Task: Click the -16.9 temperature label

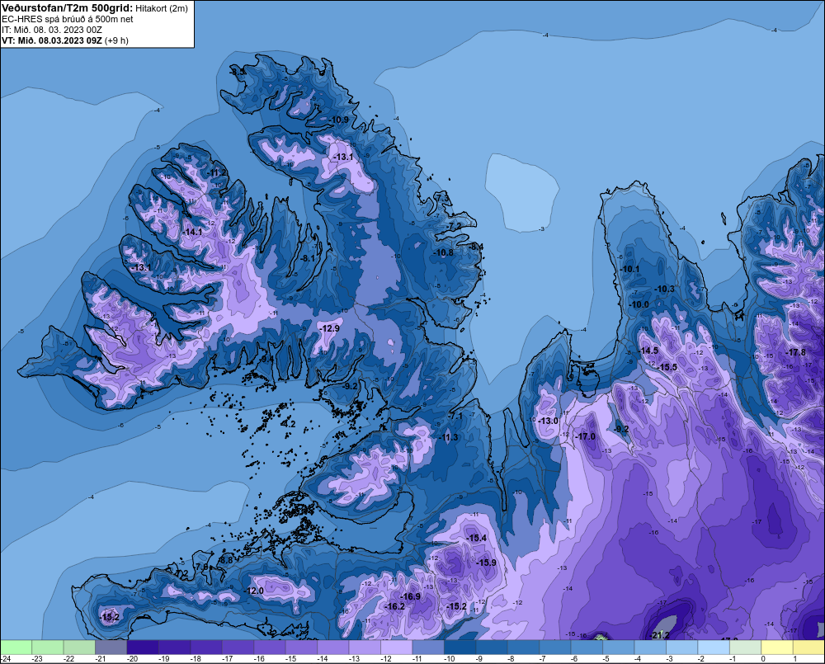Action: (410, 596)
